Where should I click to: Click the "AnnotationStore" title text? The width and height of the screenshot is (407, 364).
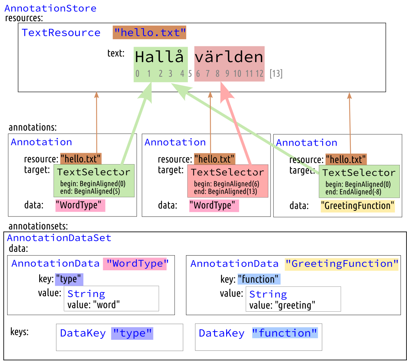(x=50, y=8)
